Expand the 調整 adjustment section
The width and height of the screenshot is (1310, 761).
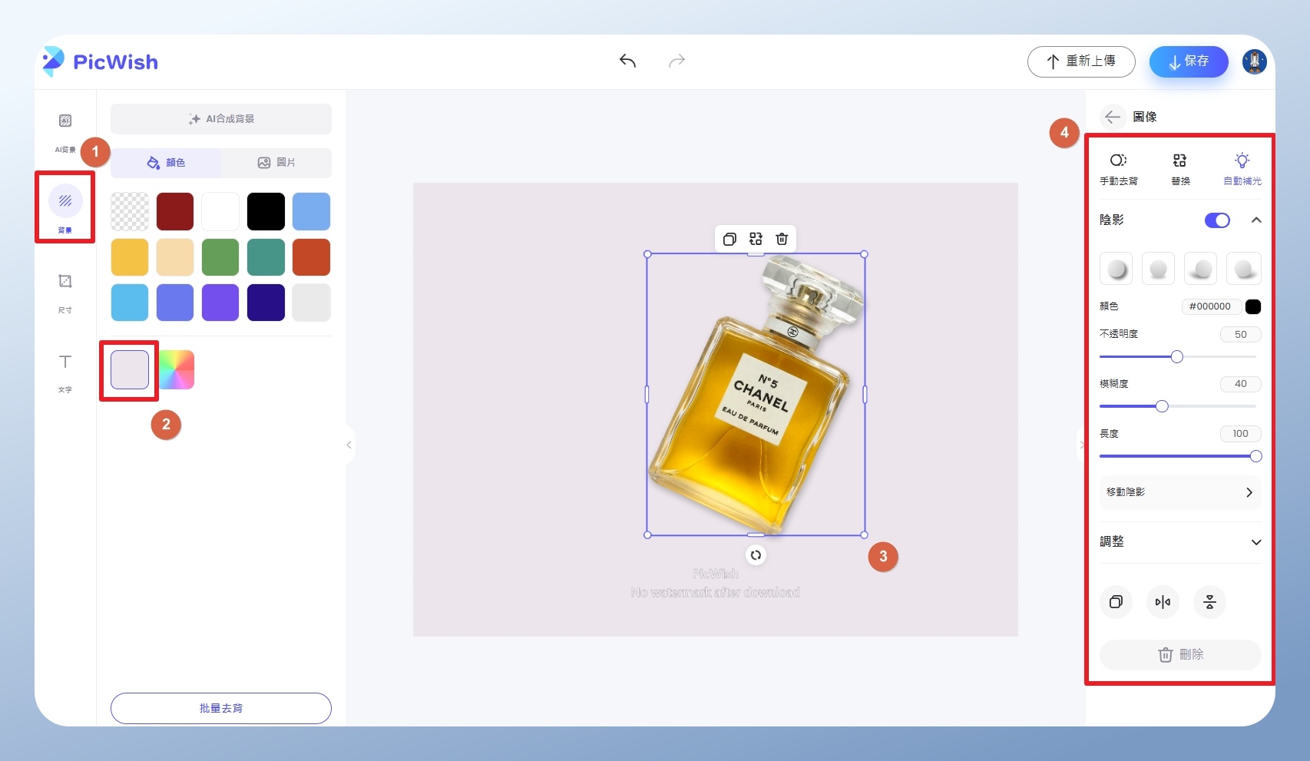[x=1256, y=542]
